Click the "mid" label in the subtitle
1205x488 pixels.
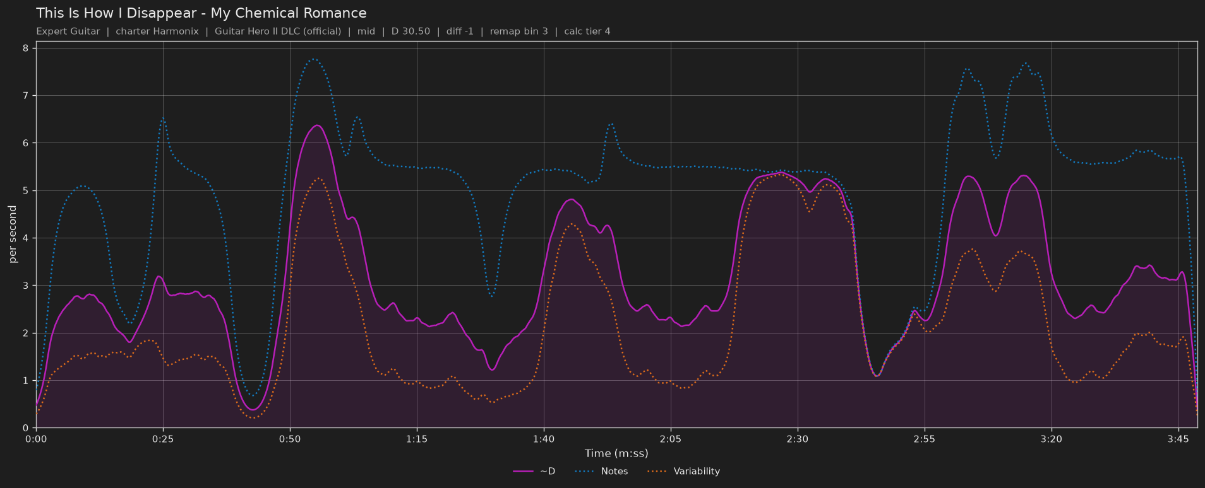[x=366, y=32]
